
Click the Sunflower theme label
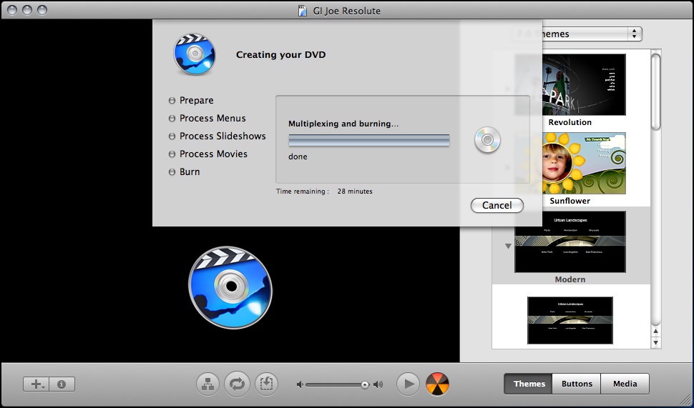[x=570, y=201]
